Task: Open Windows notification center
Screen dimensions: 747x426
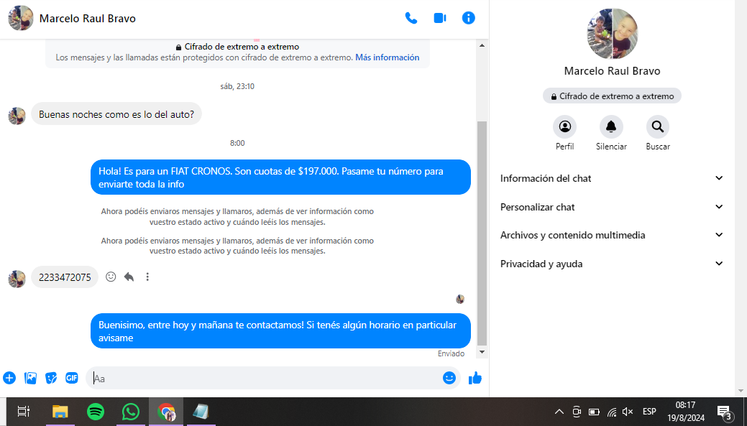Action: point(724,412)
